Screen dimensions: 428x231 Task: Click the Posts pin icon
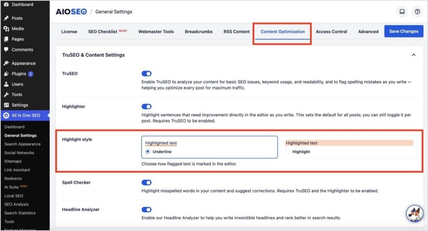click(6, 18)
